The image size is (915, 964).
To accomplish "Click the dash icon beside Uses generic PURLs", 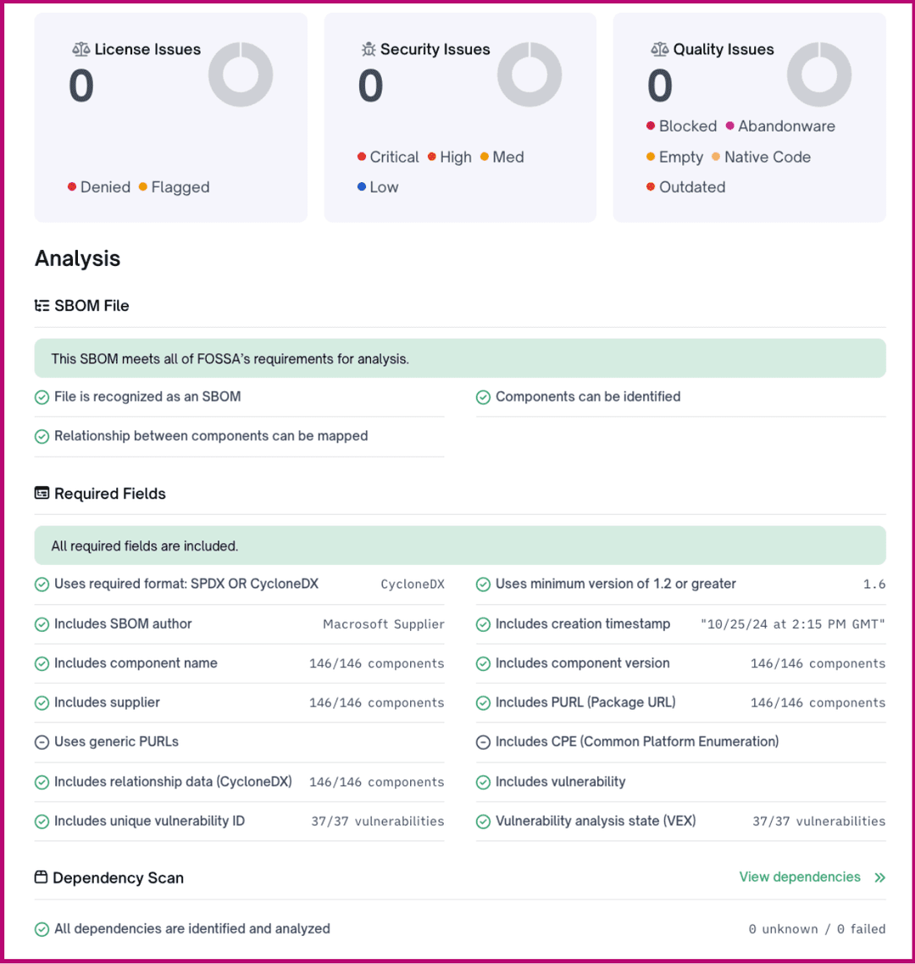I will [x=42, y=742].
